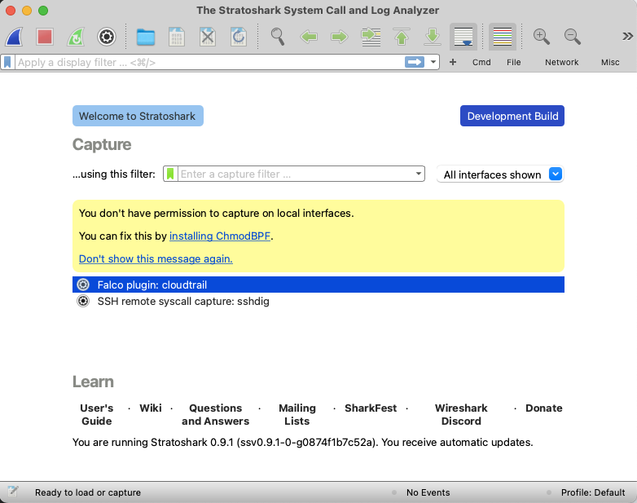Select SSH remote syscall capture: sshdig
Viewport: 637px width, 503px height.
tap(318, 302)
